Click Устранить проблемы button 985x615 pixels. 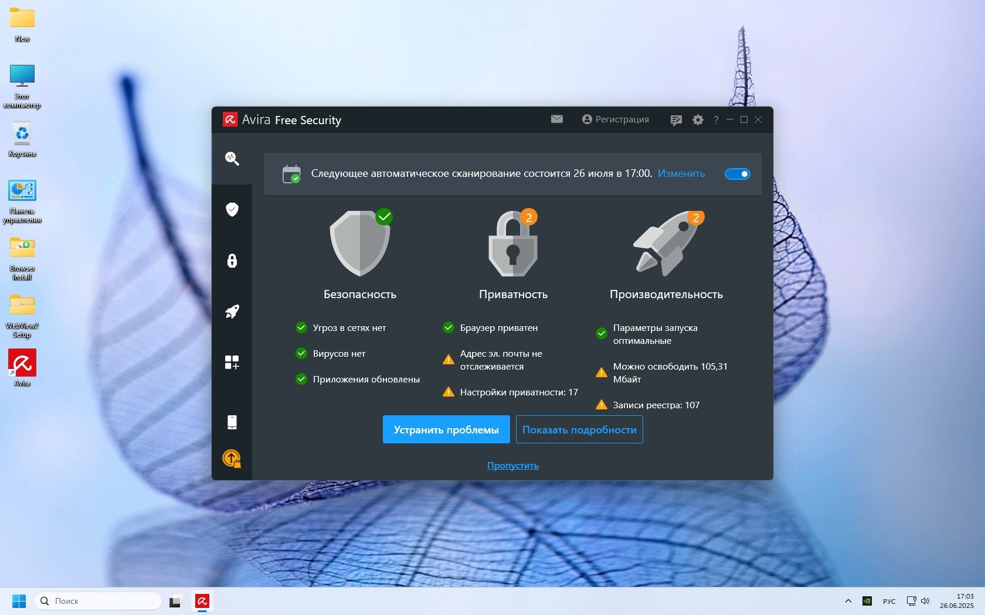(446, 429)
